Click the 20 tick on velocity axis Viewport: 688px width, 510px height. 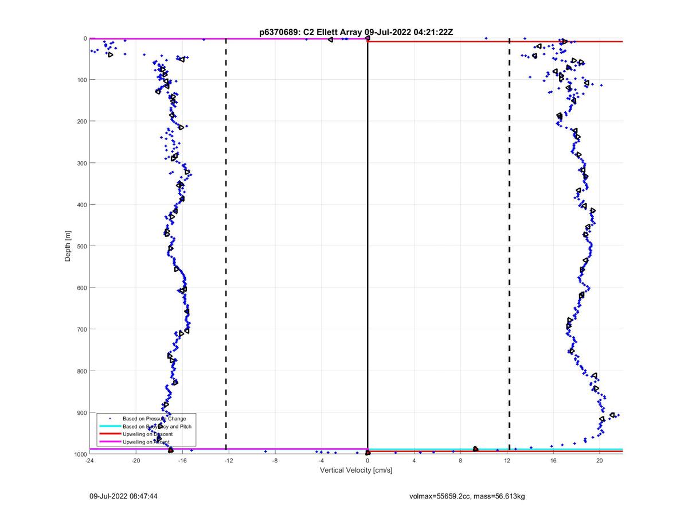tap(599, 460)
